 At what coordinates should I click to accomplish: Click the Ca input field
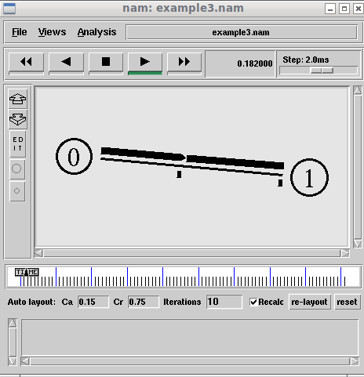point(93,302)
